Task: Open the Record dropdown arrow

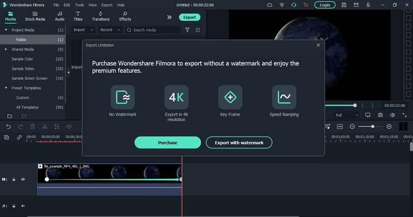Action: [119, 30]
